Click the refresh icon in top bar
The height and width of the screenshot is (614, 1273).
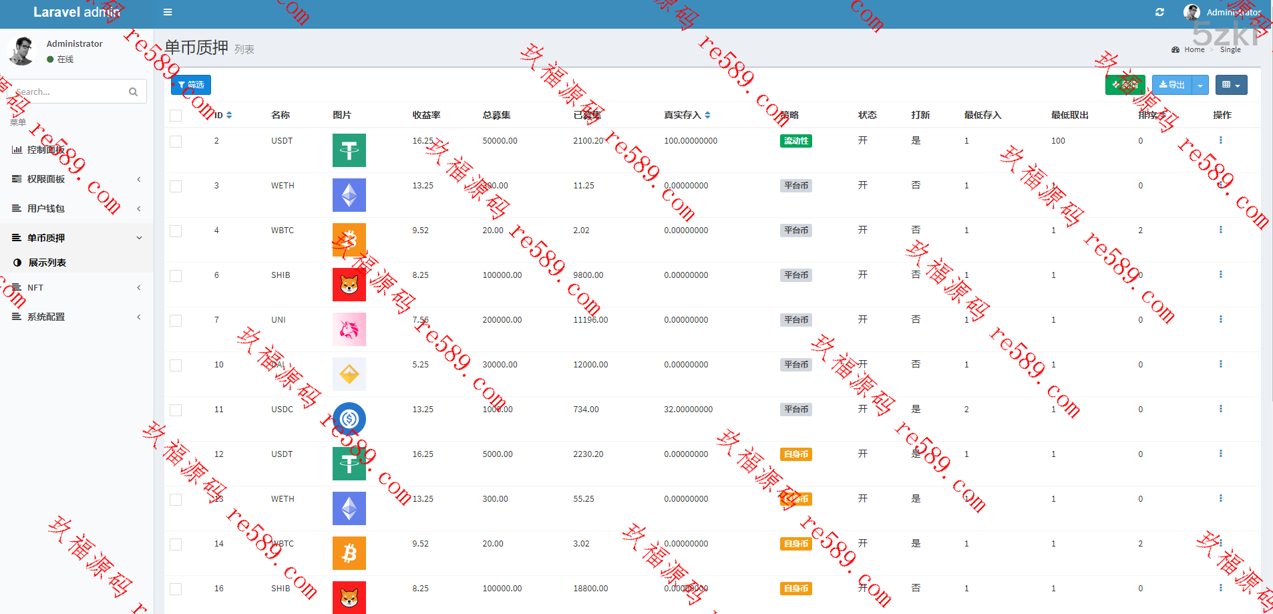click(1159, 12)
